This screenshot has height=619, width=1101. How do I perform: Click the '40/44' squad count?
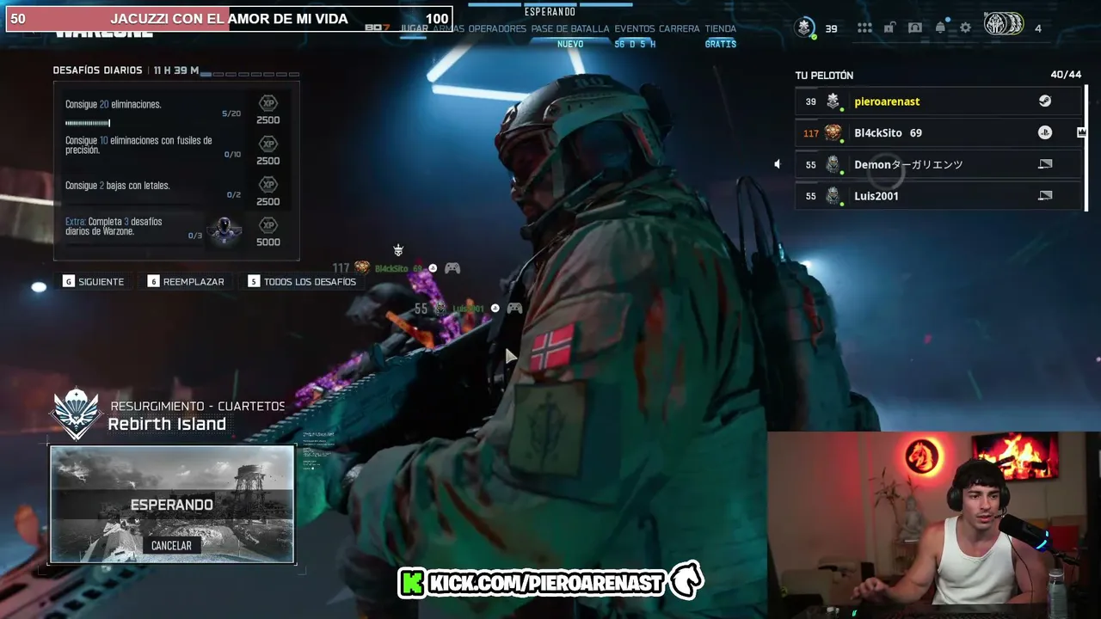(x=1066, y=75)
